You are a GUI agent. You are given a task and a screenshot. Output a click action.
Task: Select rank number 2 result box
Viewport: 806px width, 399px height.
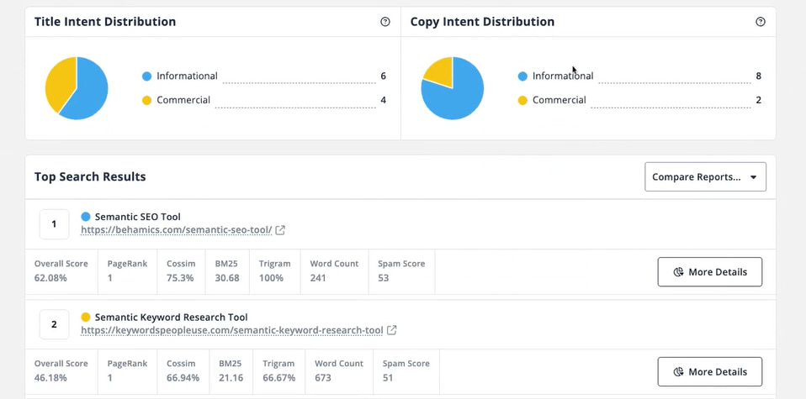(54, 324)
